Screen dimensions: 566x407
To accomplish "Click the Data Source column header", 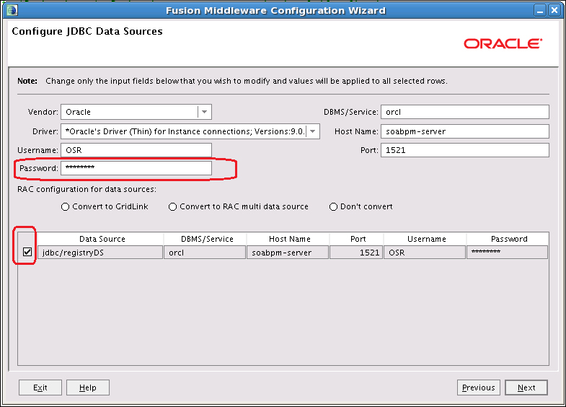I will pos(100,239).
